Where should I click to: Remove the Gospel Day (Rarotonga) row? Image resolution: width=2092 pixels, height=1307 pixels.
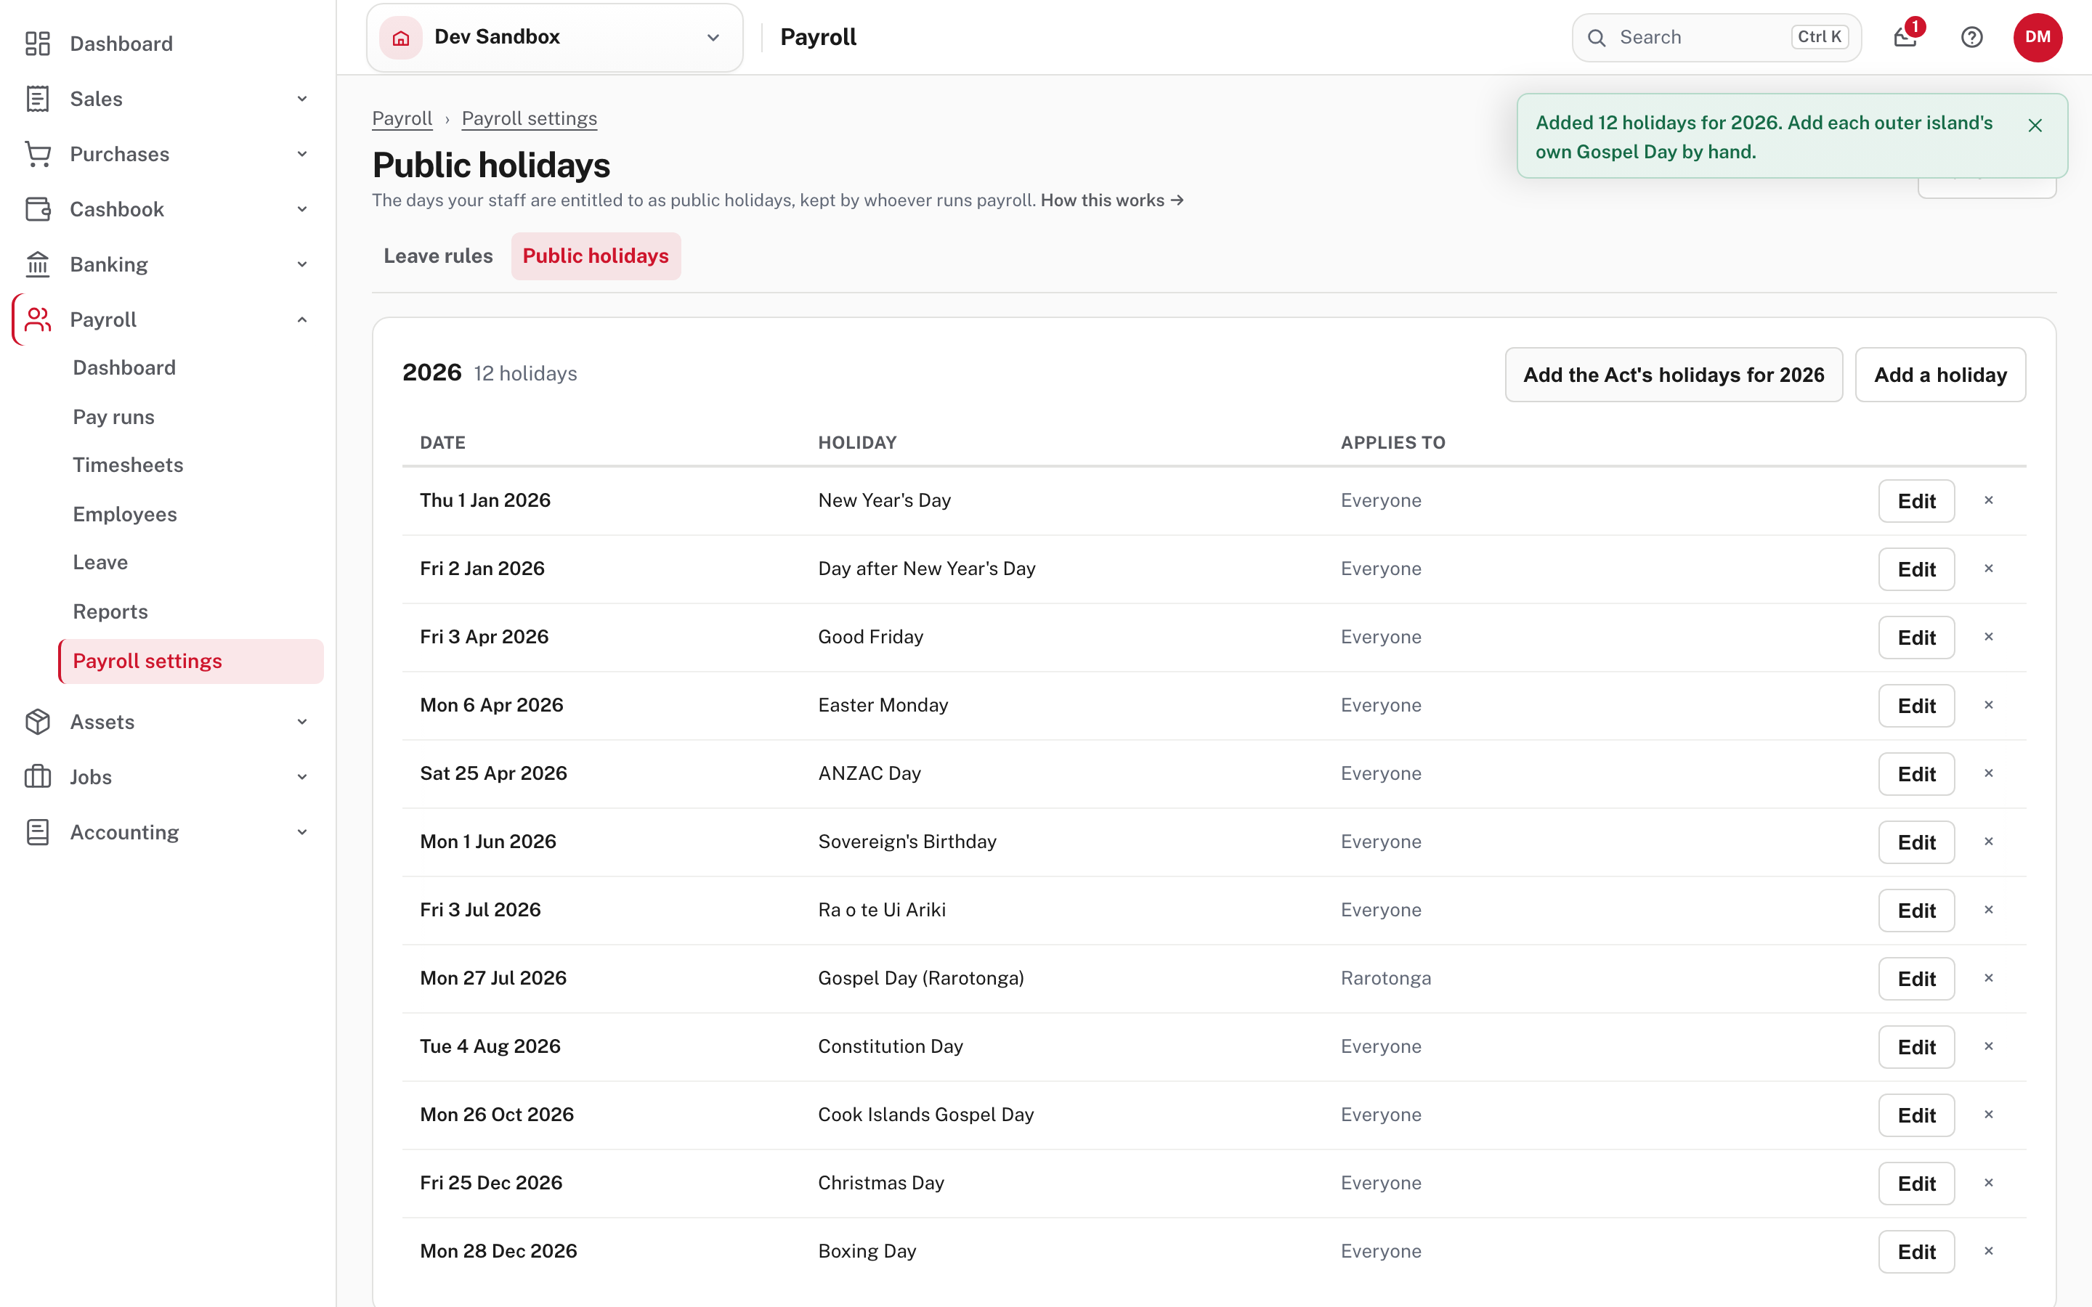1988,979
